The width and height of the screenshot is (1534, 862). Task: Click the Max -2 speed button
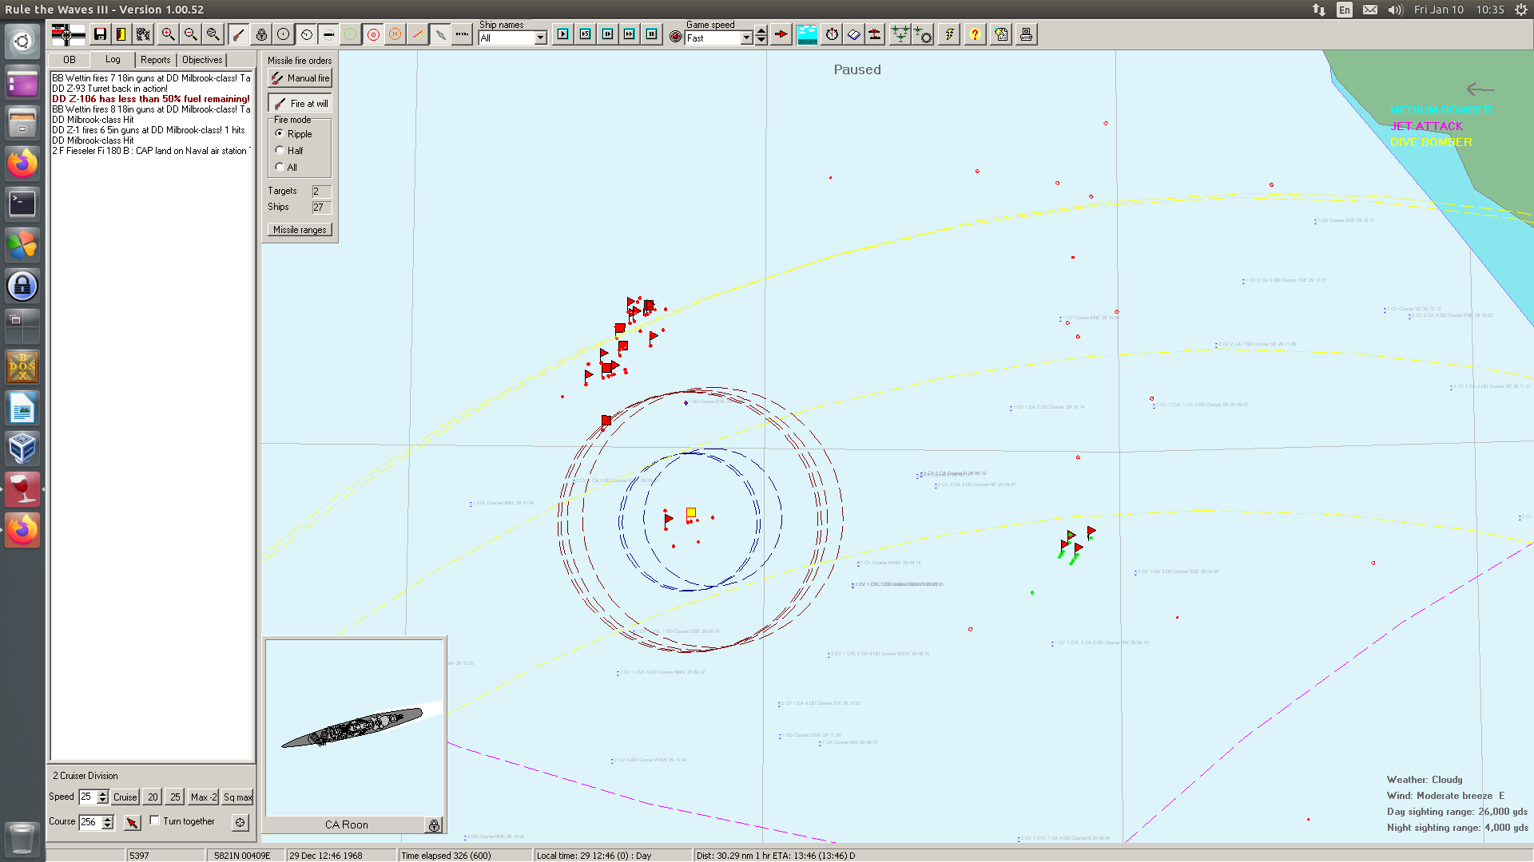click(x=203, y=797)
